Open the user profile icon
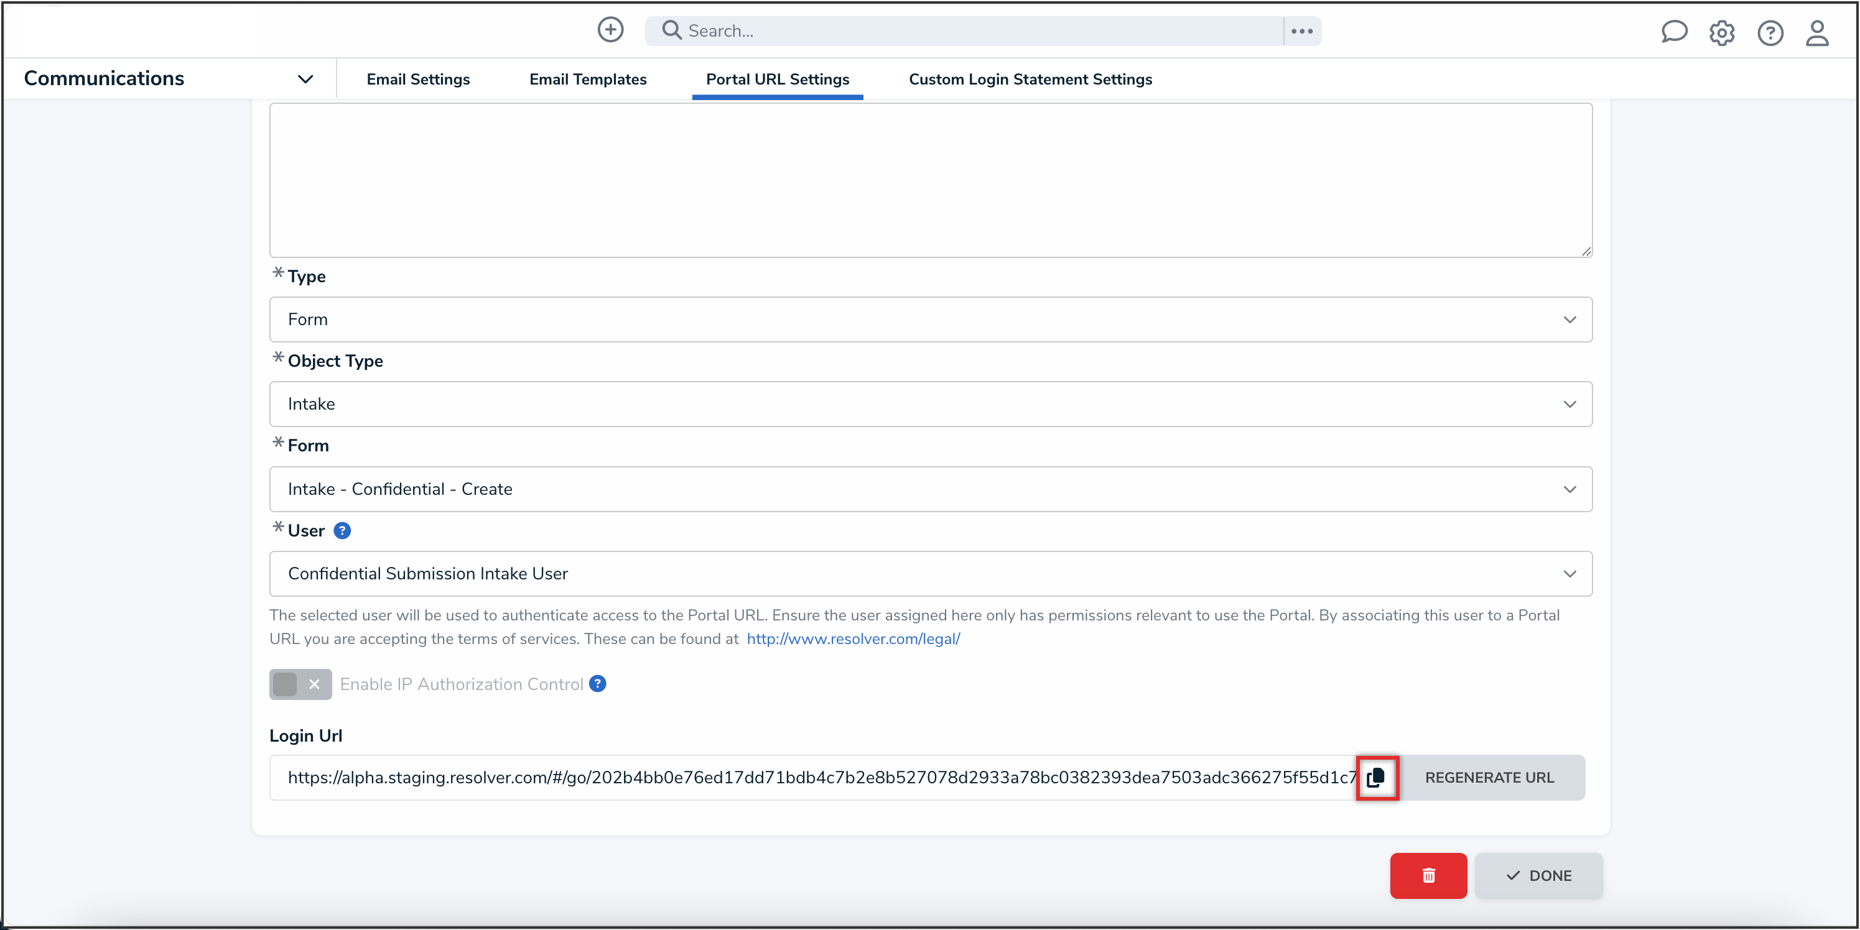 coord(1816,33)
